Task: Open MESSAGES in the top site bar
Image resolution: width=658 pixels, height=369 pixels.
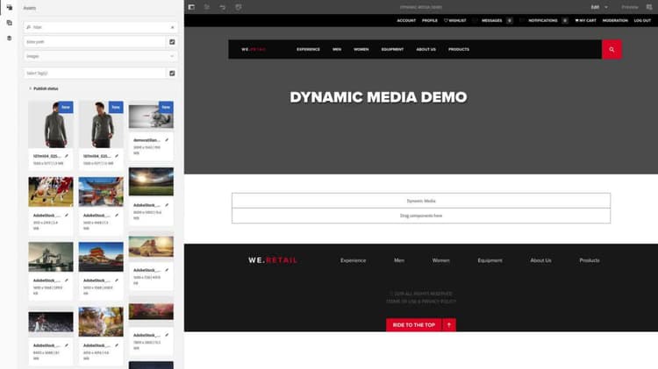Action: click(x=492, y=20)
